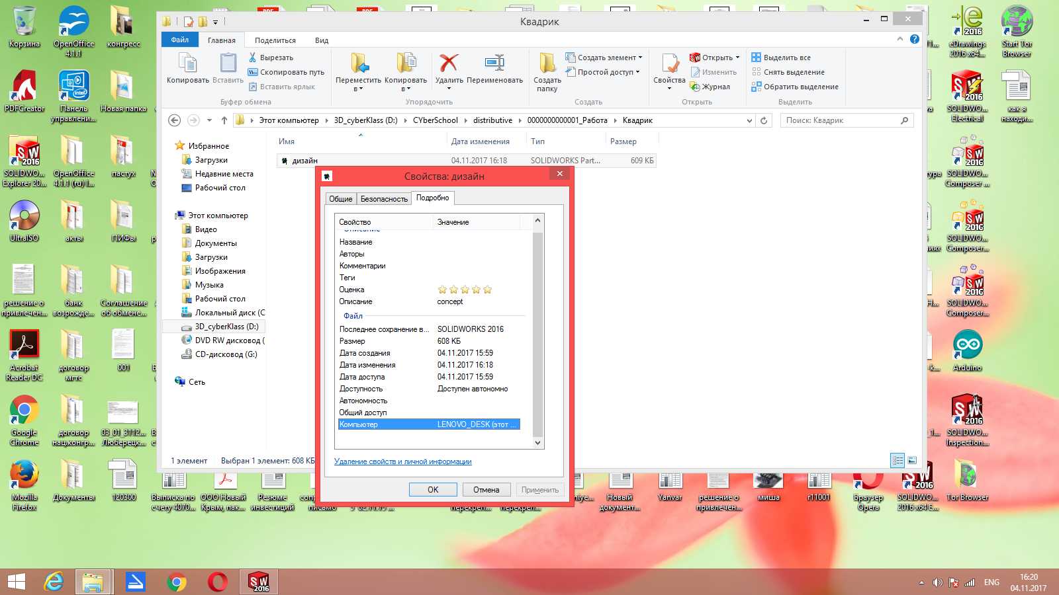
Task: Click the search box Поиск: Квадрик
Action: [847, 120]
